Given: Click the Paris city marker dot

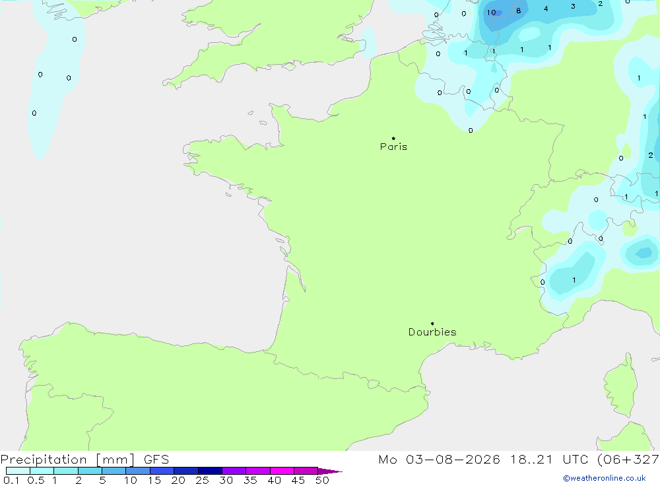Looking at the screenshot, I should click(393, 138).
